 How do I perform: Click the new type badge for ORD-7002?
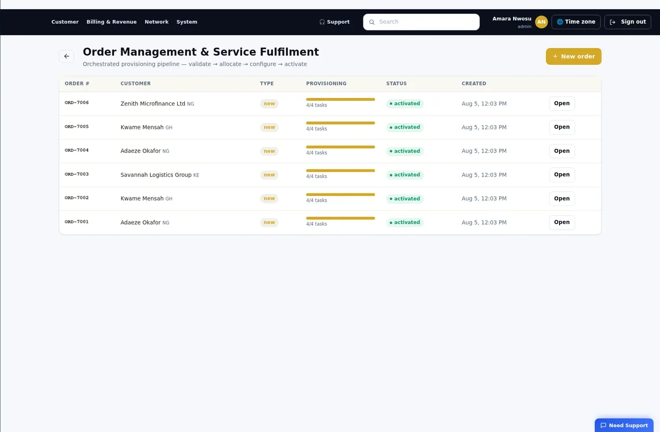click(269, 199)
